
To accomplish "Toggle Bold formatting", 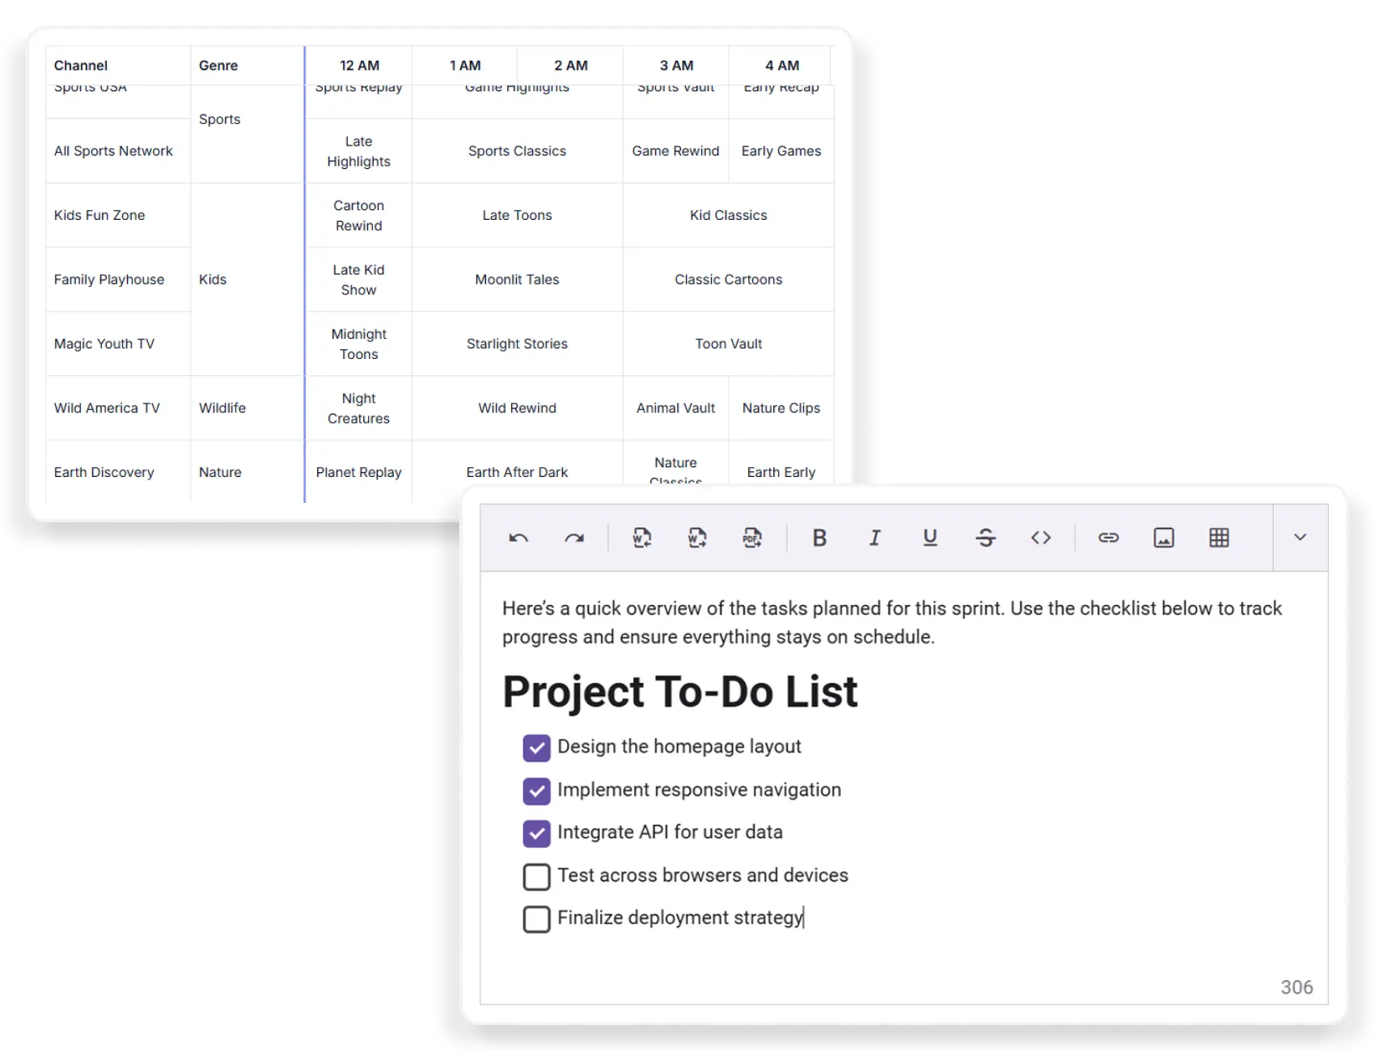I will (819, 538).
